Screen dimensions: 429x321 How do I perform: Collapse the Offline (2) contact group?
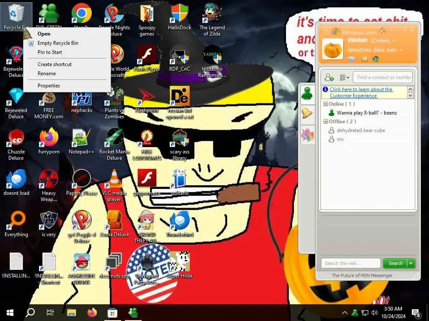click(x=326, y=122)
